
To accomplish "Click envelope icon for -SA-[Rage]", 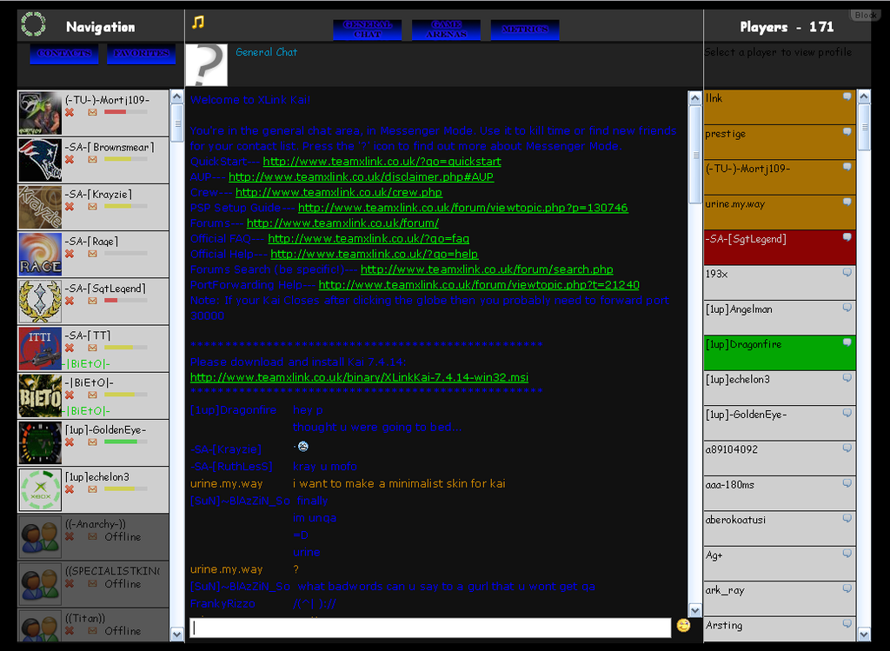I will click(92, 254).
